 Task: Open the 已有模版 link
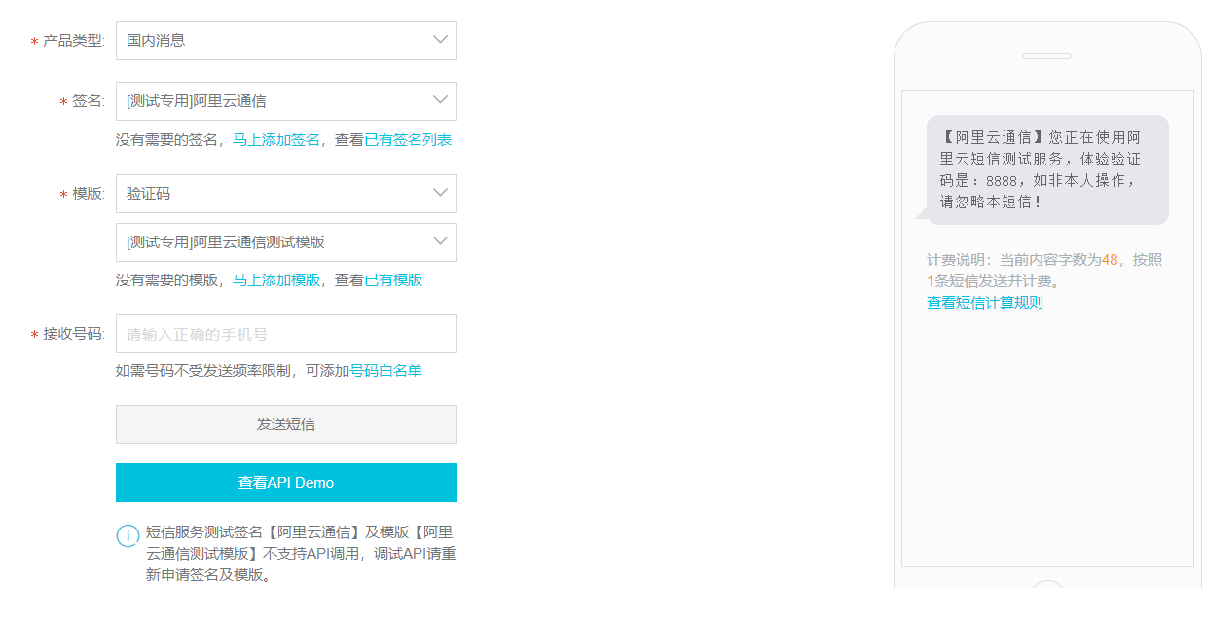click(393, 280)
